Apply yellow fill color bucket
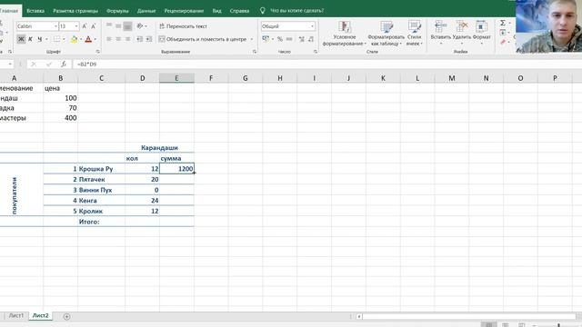 (74, 39)
